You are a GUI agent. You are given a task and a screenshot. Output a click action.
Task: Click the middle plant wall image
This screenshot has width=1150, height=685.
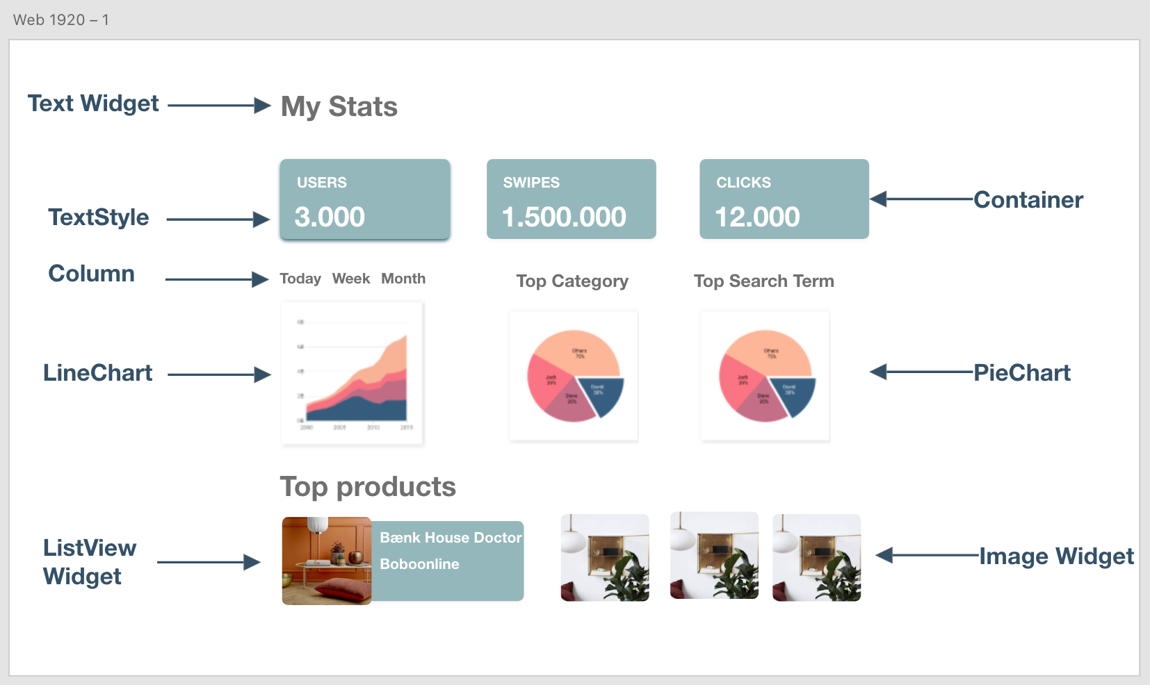[x=714, y=555]
